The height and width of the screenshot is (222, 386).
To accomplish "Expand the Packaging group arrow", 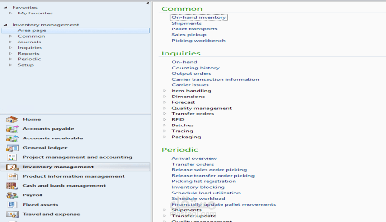I will [165, 137].
